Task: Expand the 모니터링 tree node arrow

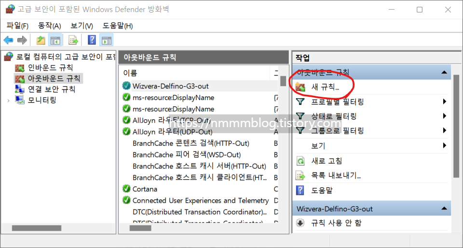Action: 8,101
